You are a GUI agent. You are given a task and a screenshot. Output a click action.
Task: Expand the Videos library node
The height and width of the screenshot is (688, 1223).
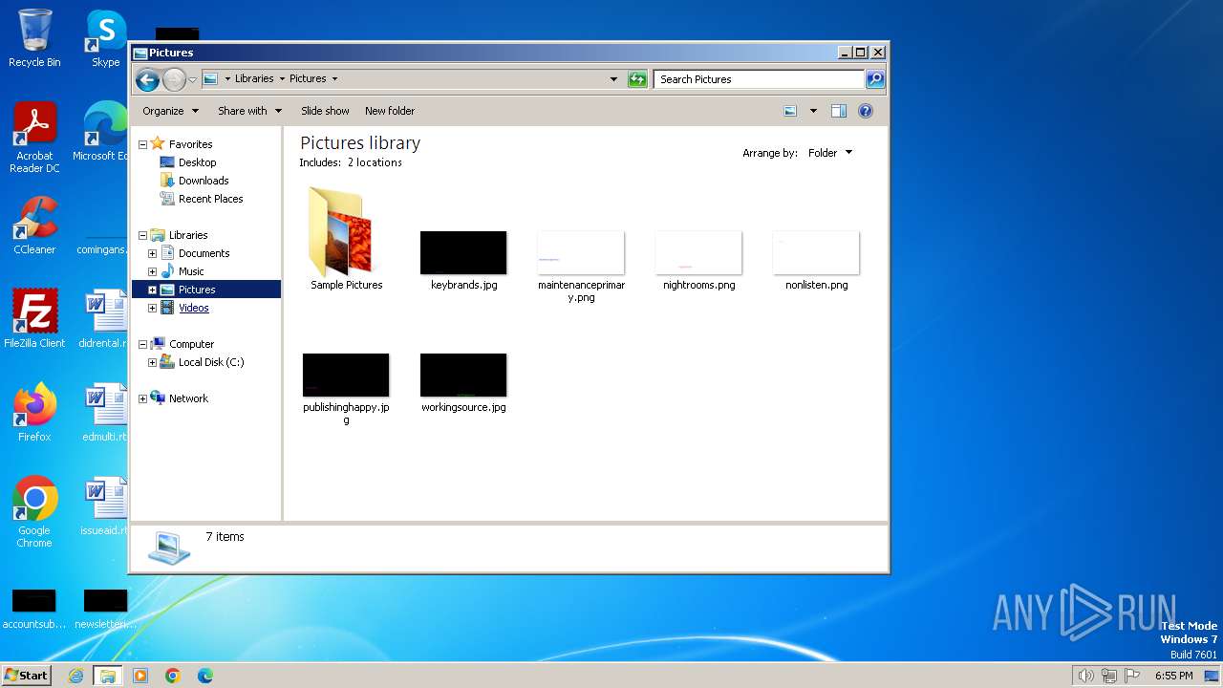(152, 308)
